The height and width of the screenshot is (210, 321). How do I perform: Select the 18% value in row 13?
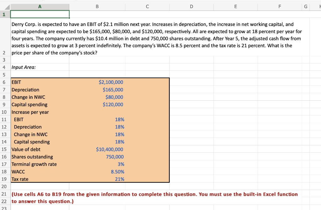pos(119,134)
